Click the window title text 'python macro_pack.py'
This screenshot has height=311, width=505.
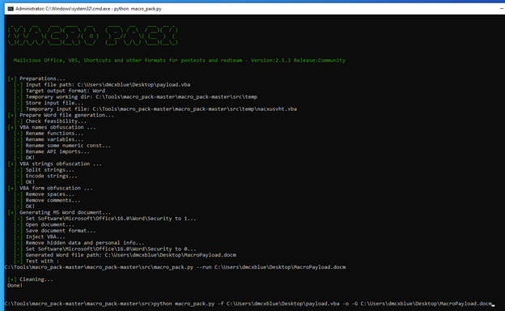(138, 9)
